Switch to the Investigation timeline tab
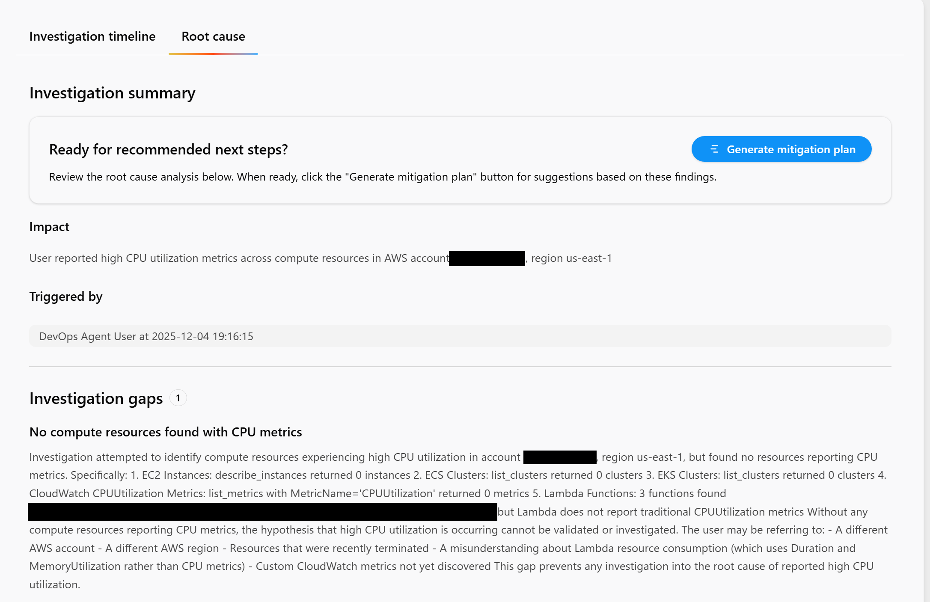This screenshot has height=602, width=930. [x=92, y=36]
